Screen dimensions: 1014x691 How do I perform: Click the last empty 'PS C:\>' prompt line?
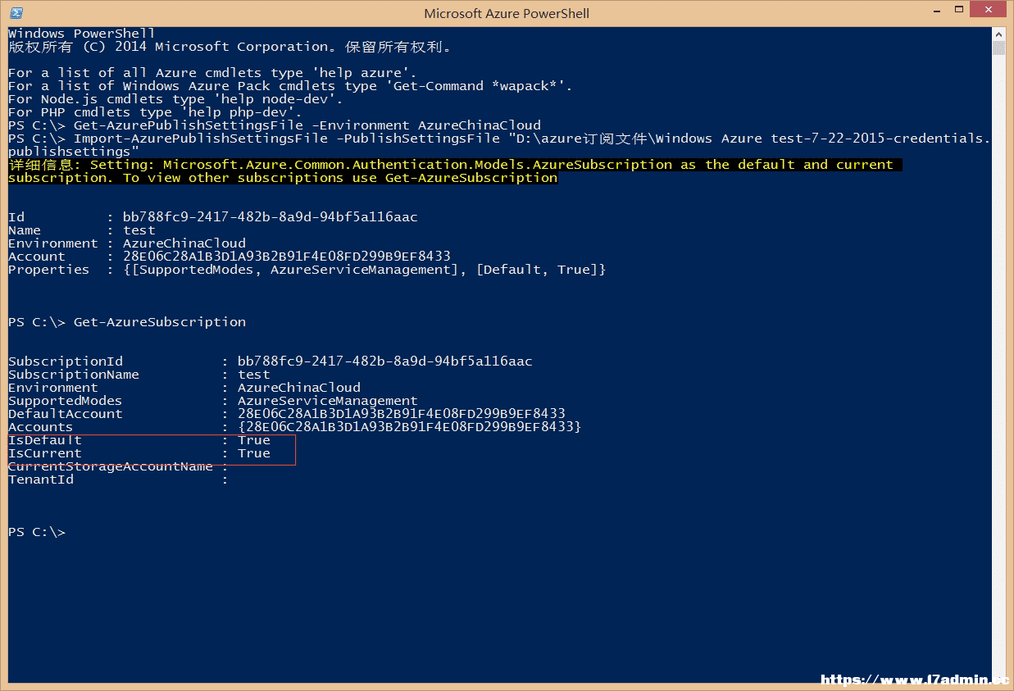[x=37, y=532]
